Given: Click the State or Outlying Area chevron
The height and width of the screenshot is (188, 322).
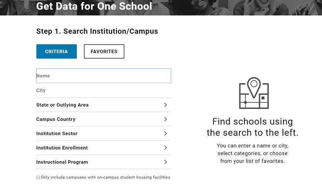Looking at the screenshot, I should tap(165, 105).
